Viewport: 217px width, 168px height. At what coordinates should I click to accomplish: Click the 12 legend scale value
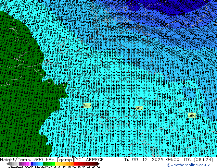[64, 167]
